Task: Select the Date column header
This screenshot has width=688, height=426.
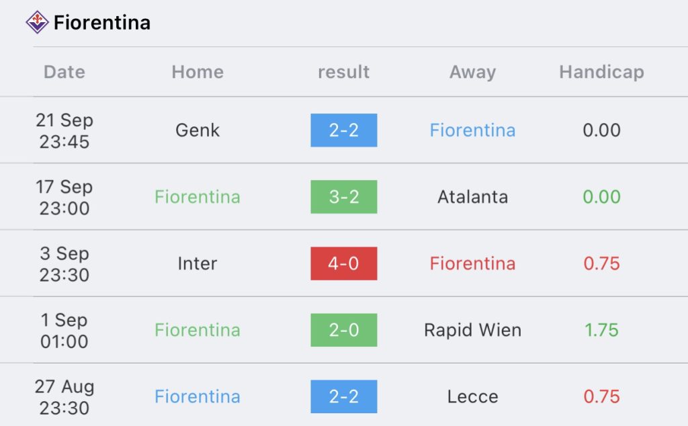Action: (64, 72)
